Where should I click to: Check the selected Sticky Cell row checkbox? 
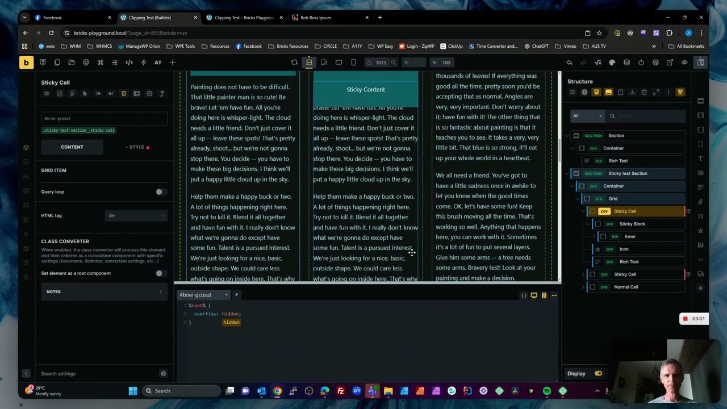[592, 211]
